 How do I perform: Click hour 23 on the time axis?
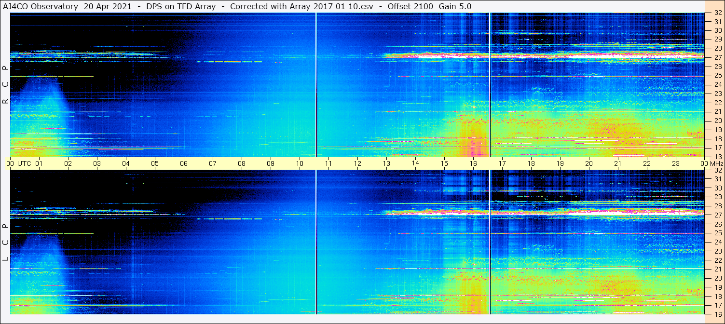click(676, 163)
